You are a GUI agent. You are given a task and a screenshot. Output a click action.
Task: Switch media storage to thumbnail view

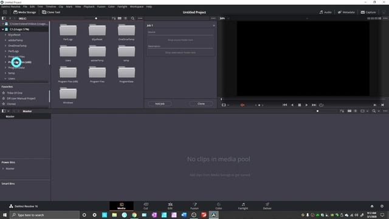point(120,18)
